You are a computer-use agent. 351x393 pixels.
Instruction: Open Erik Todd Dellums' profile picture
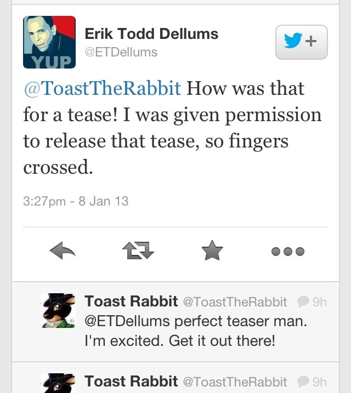[49, 42]
